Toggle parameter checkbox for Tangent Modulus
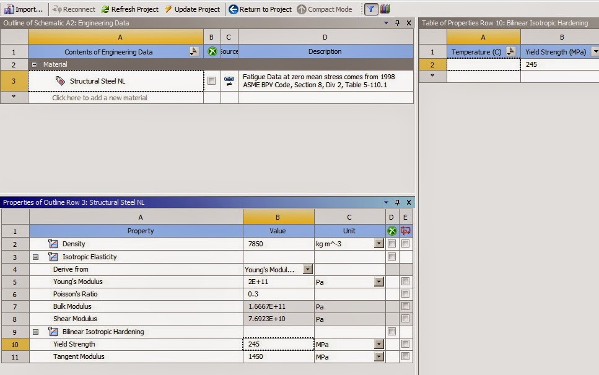The height and width of the screenshot is (375, 599). [405, 356]
